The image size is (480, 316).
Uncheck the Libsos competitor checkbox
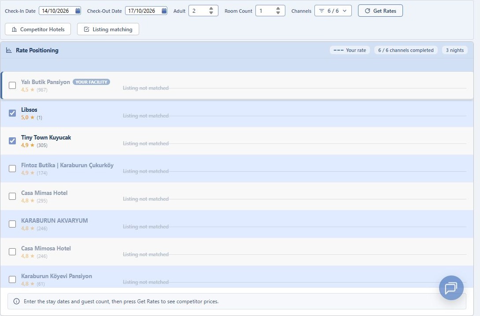[12, 113]
